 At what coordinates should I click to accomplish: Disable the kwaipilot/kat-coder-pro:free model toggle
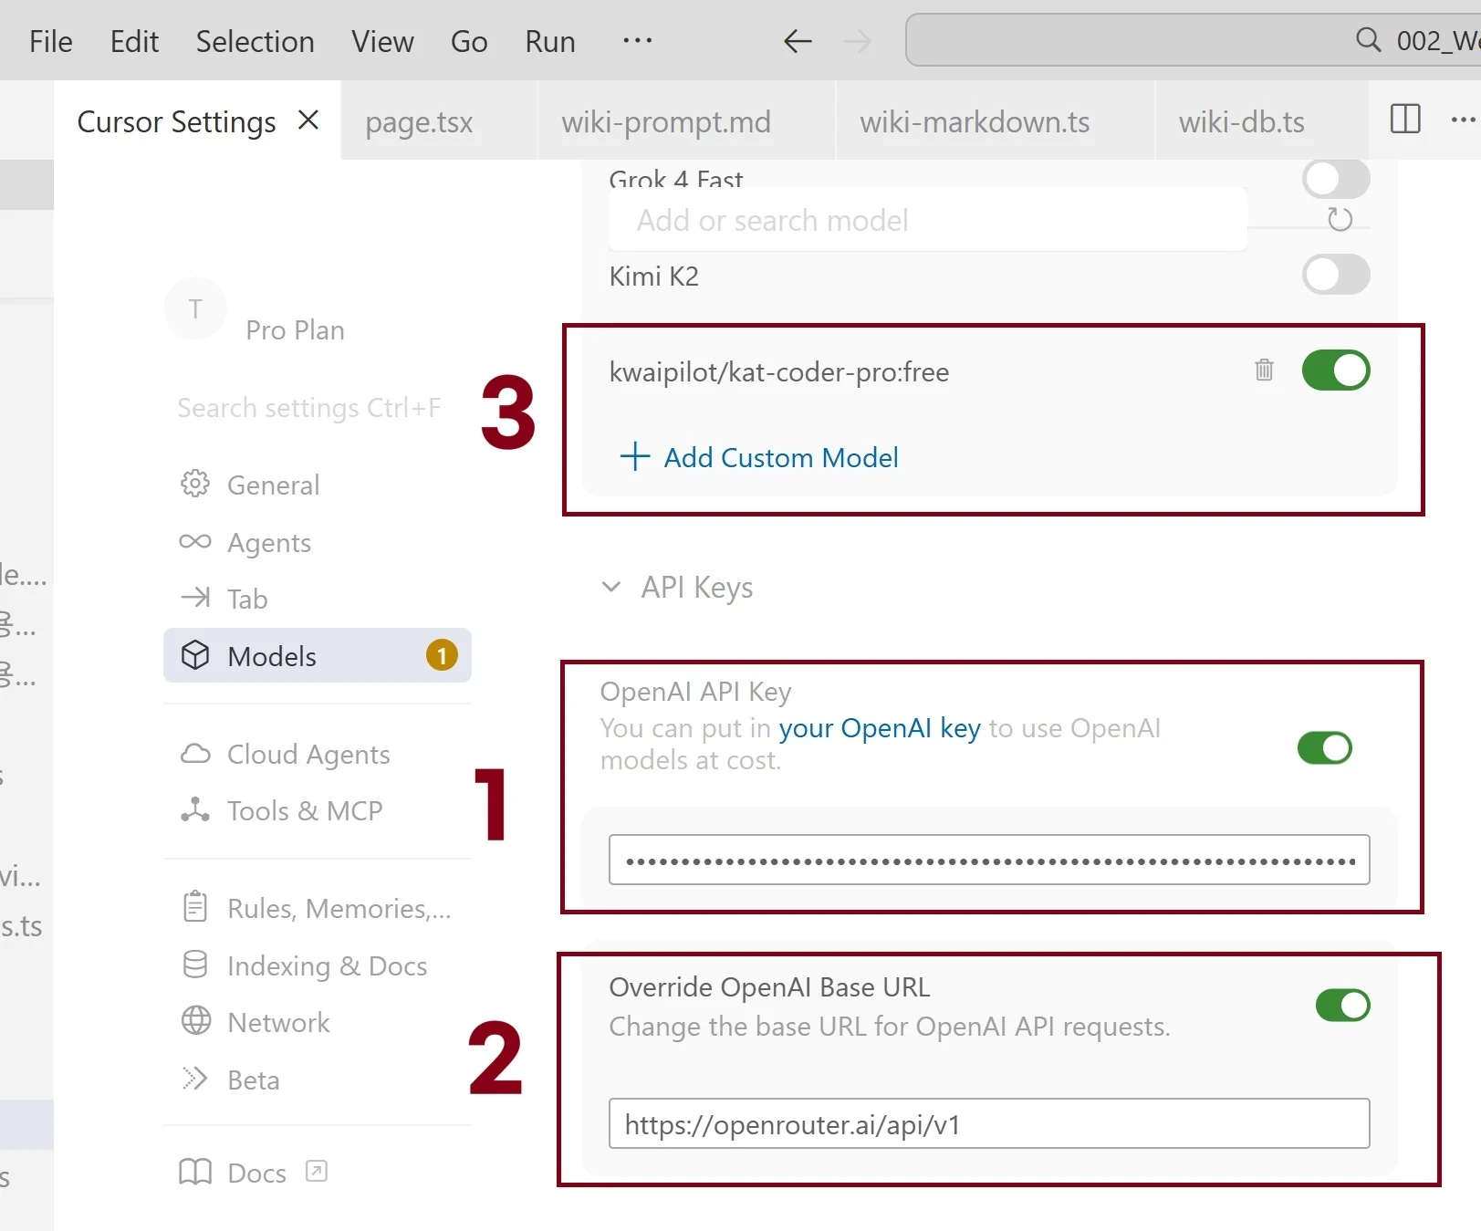pyautogui.click(x=1335, y=370)
